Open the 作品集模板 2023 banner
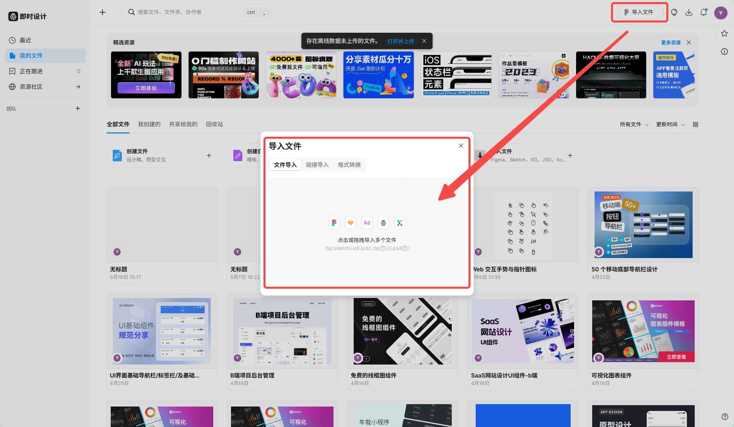 pos(534,75)
